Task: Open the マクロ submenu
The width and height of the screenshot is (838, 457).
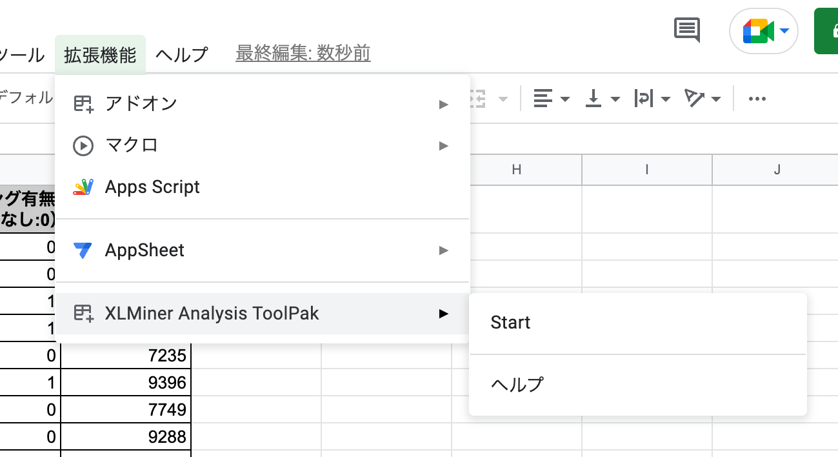Action: click(x=263, y=146)
